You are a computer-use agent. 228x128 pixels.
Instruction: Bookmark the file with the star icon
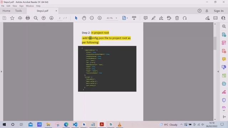12,18
